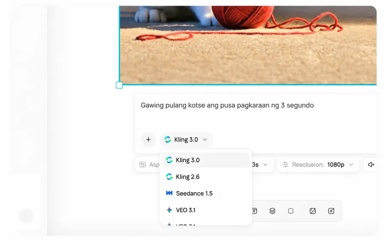Screen dimensions: 387x250
Task: Click the bottom-left resize handle of the video
Action: pos(119,85)
